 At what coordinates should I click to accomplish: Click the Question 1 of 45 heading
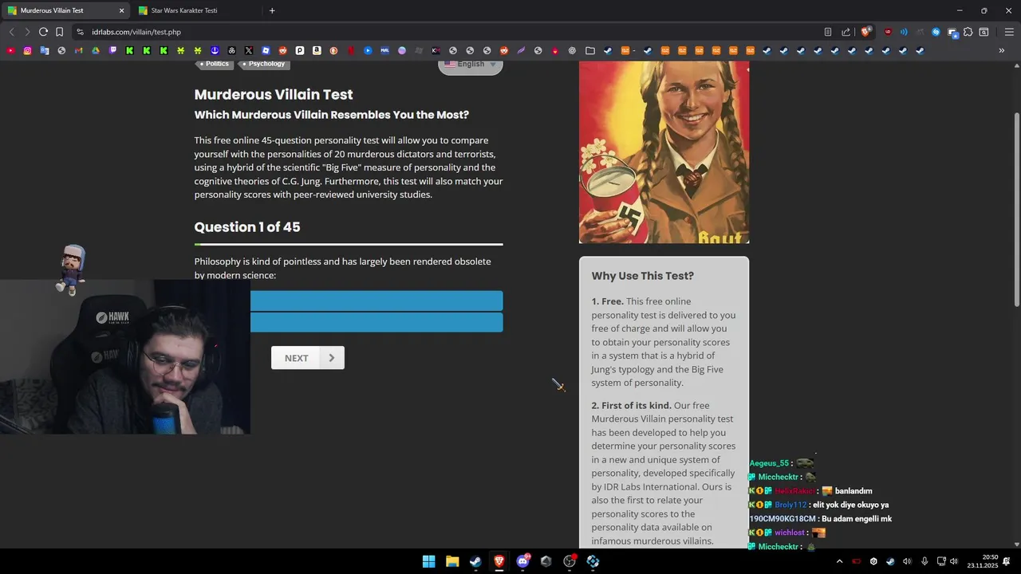(247, 227)
